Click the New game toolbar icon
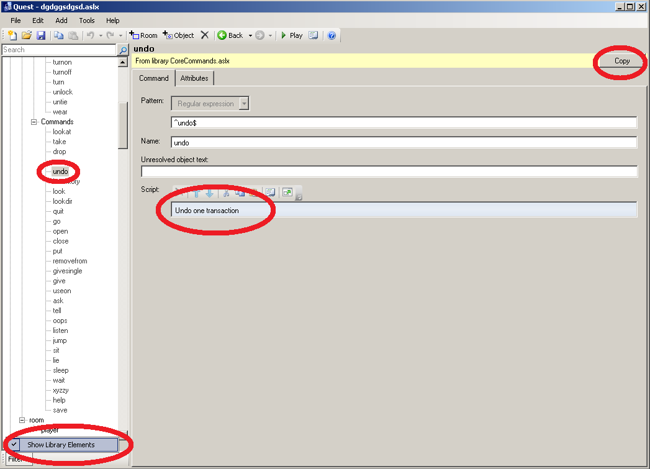 pos(12,35)
